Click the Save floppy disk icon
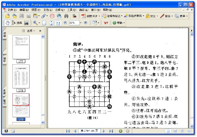The width and height of the screenshot is (197, 137). click(x=21, y=16)
